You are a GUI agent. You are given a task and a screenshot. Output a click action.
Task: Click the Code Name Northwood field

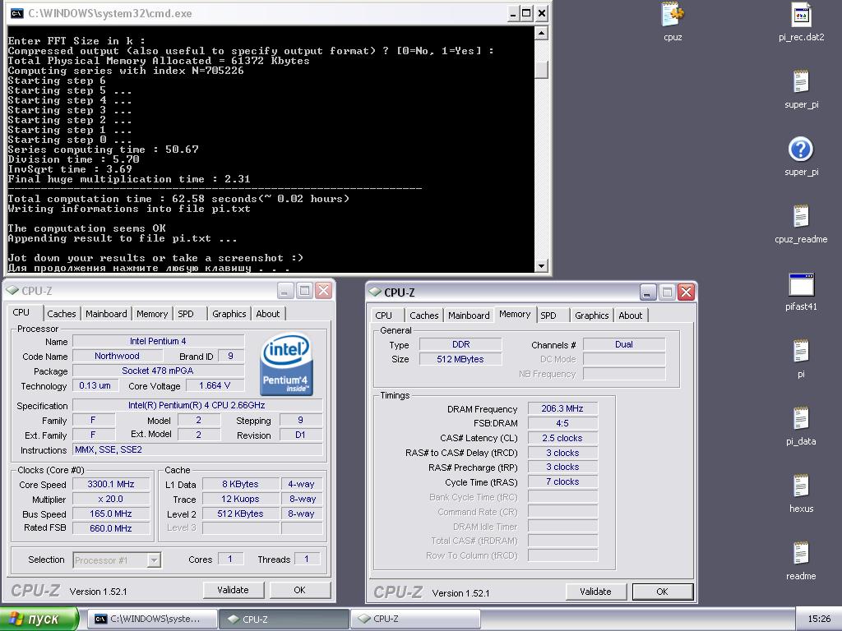[117, 356]
